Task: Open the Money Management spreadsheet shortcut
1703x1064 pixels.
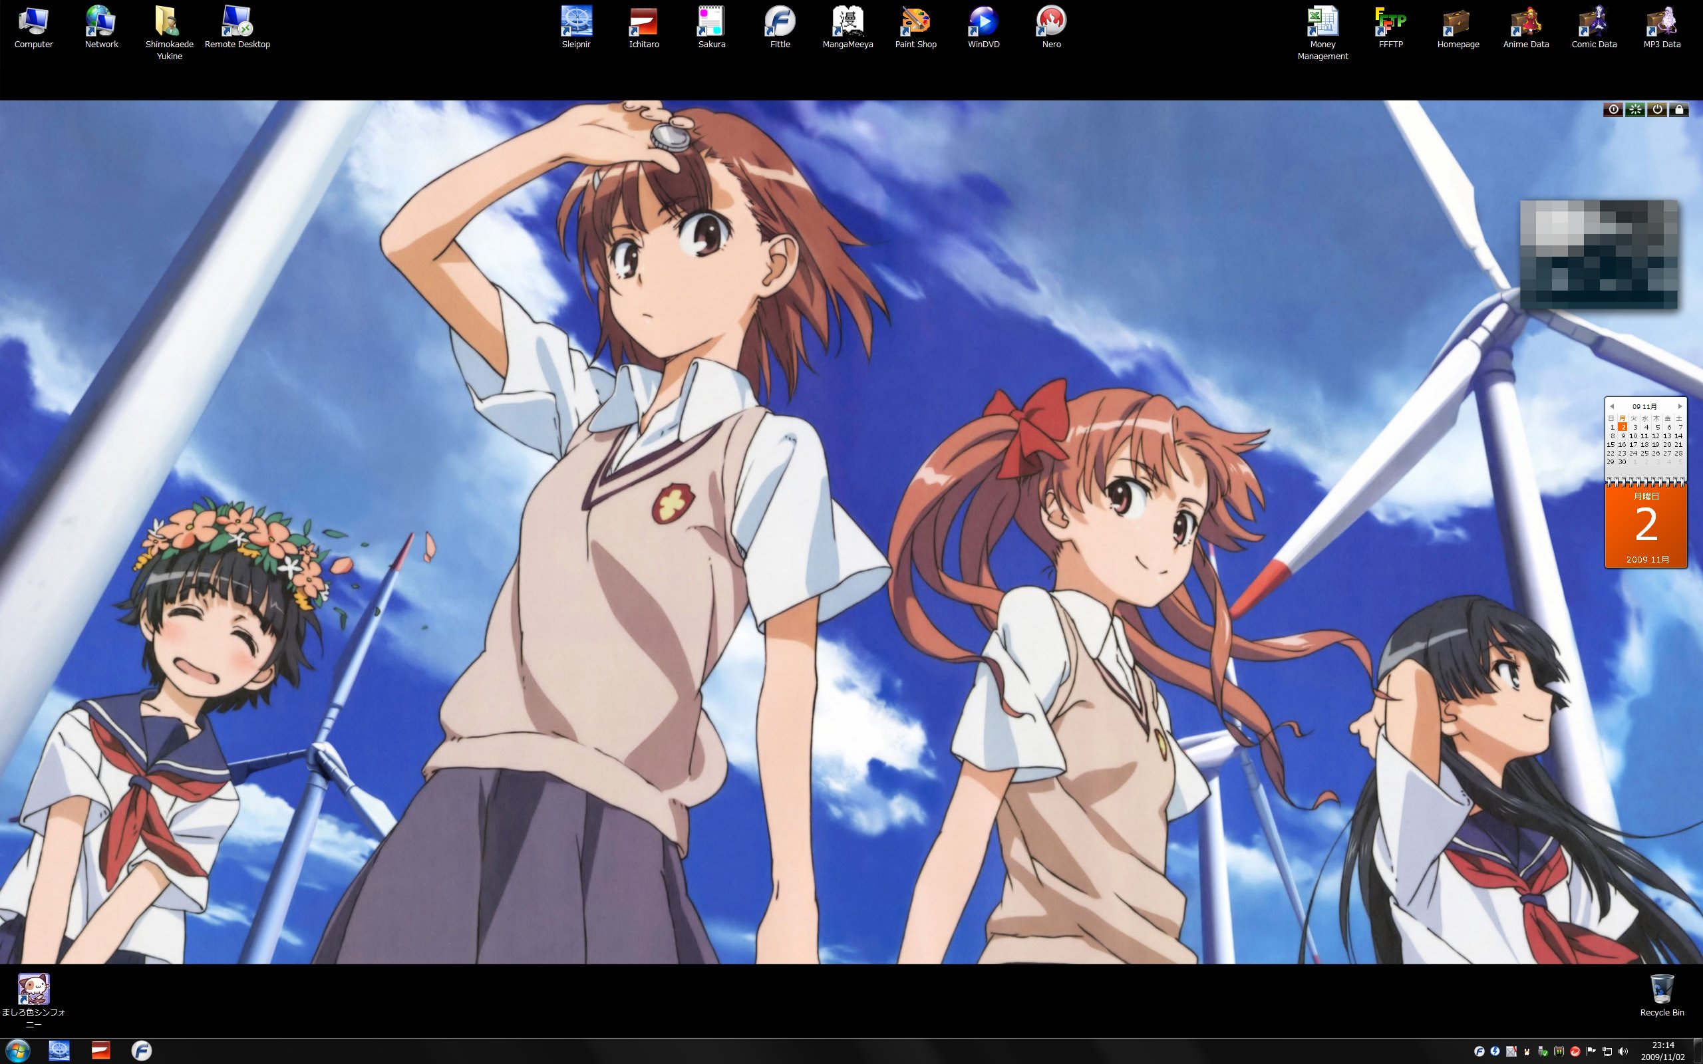Action: click(x=1322, y=33)
